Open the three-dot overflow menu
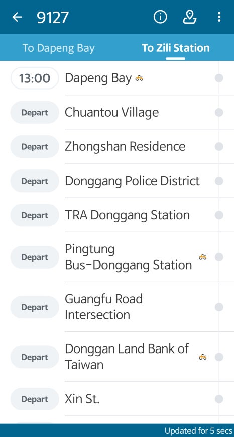This screenshot has height=437, width=234. click(x=219, y=17)
